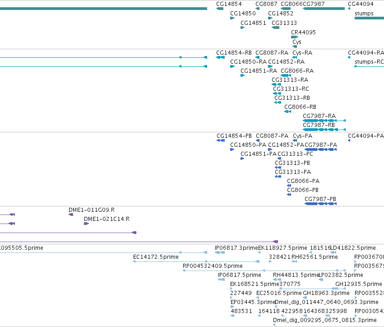384x327 pixels.
Task: Click Dmel_dig_009295_0675_0815.3prime
Action: pyautogui.click(x=274, y=325)
